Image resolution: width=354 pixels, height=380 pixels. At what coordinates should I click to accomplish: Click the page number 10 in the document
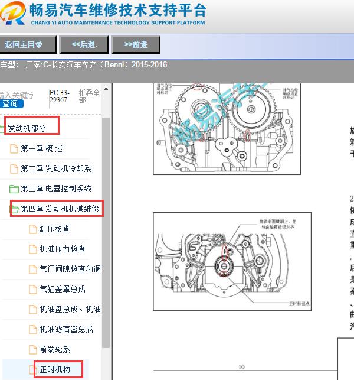tap(241, 367)
